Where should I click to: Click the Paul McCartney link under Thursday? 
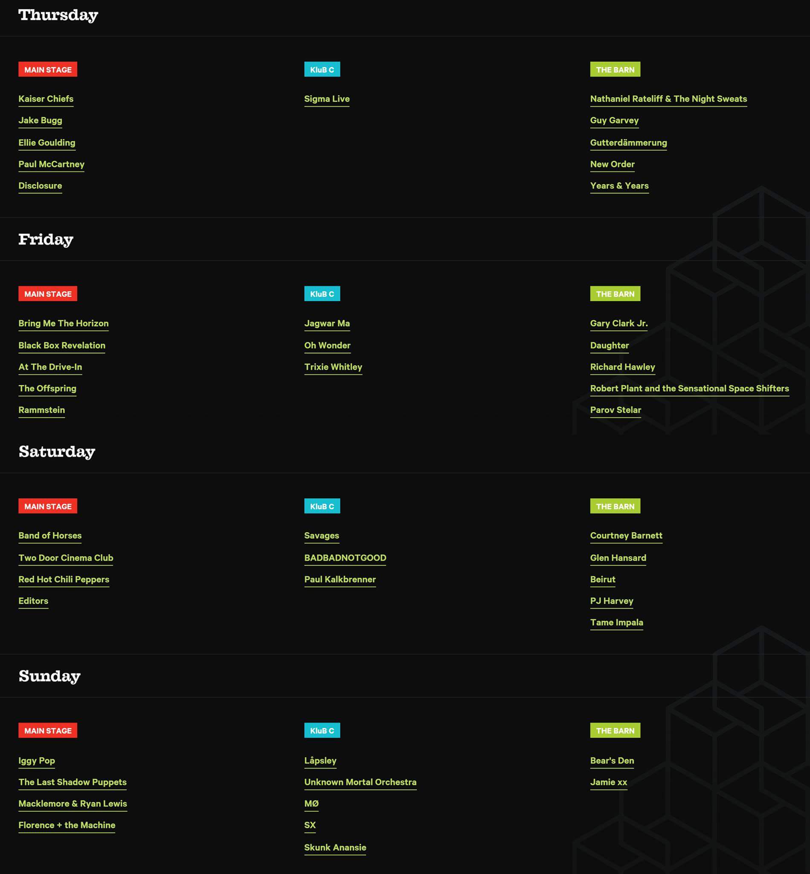point(51,164)
